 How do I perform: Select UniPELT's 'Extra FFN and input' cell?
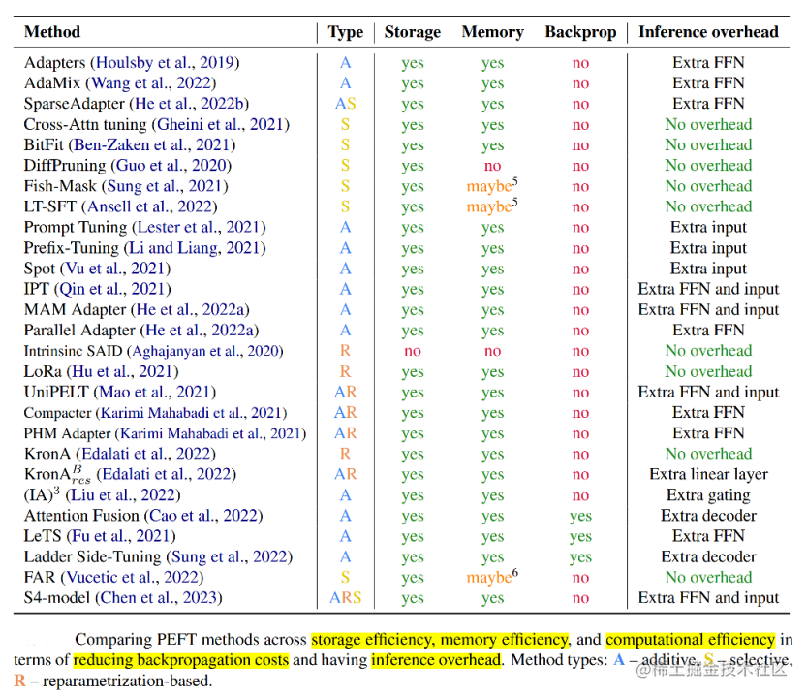tap(708, 393)
